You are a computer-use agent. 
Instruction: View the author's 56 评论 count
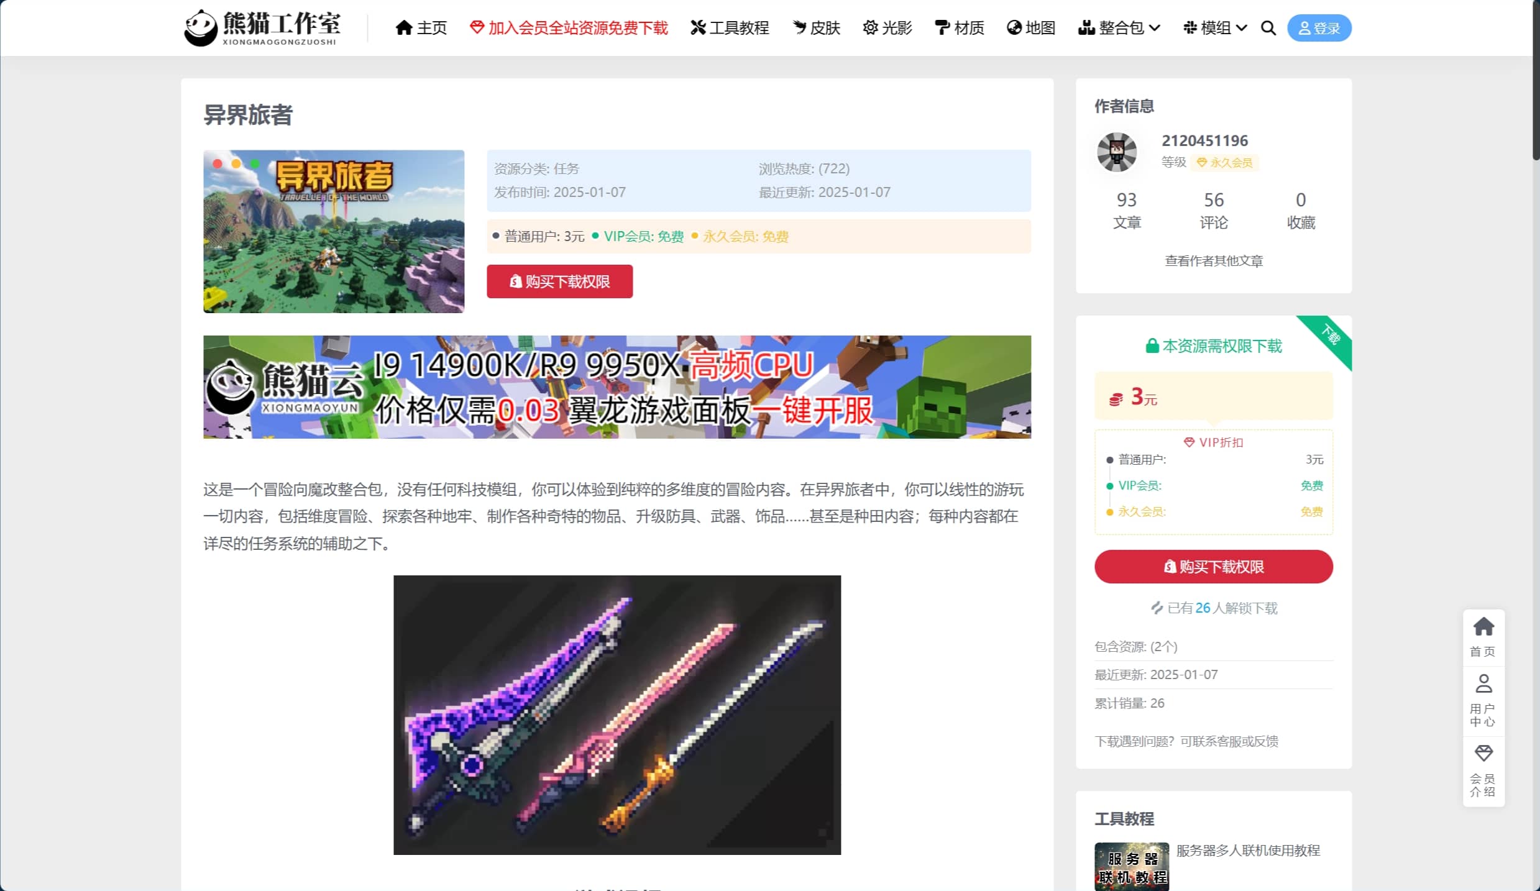pyautogui.click(x=1213, y=210)
